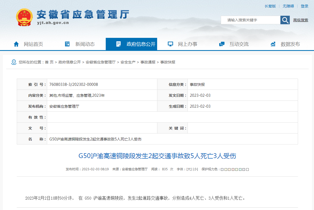Open 高级搜索 advanced search link
The image size is (314, 210).
click(300, 20)
